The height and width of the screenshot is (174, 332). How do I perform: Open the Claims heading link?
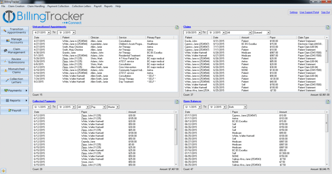pyautogui.click(x=187, y=27)
